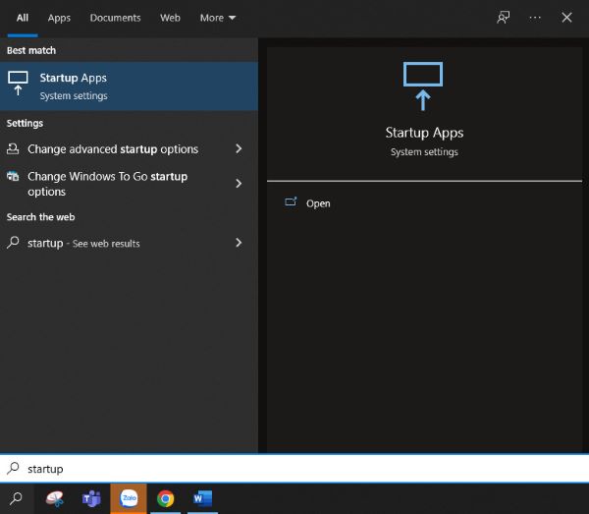The image size is (589, 514).
Task: Switch to the Web tab
Action: [x=170, y=18]
